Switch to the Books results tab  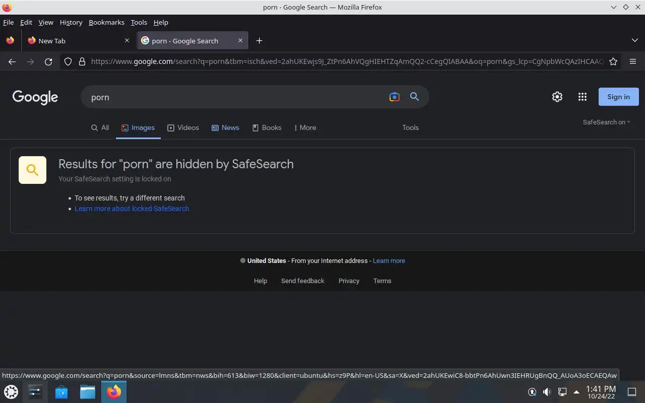coord(267,127)
